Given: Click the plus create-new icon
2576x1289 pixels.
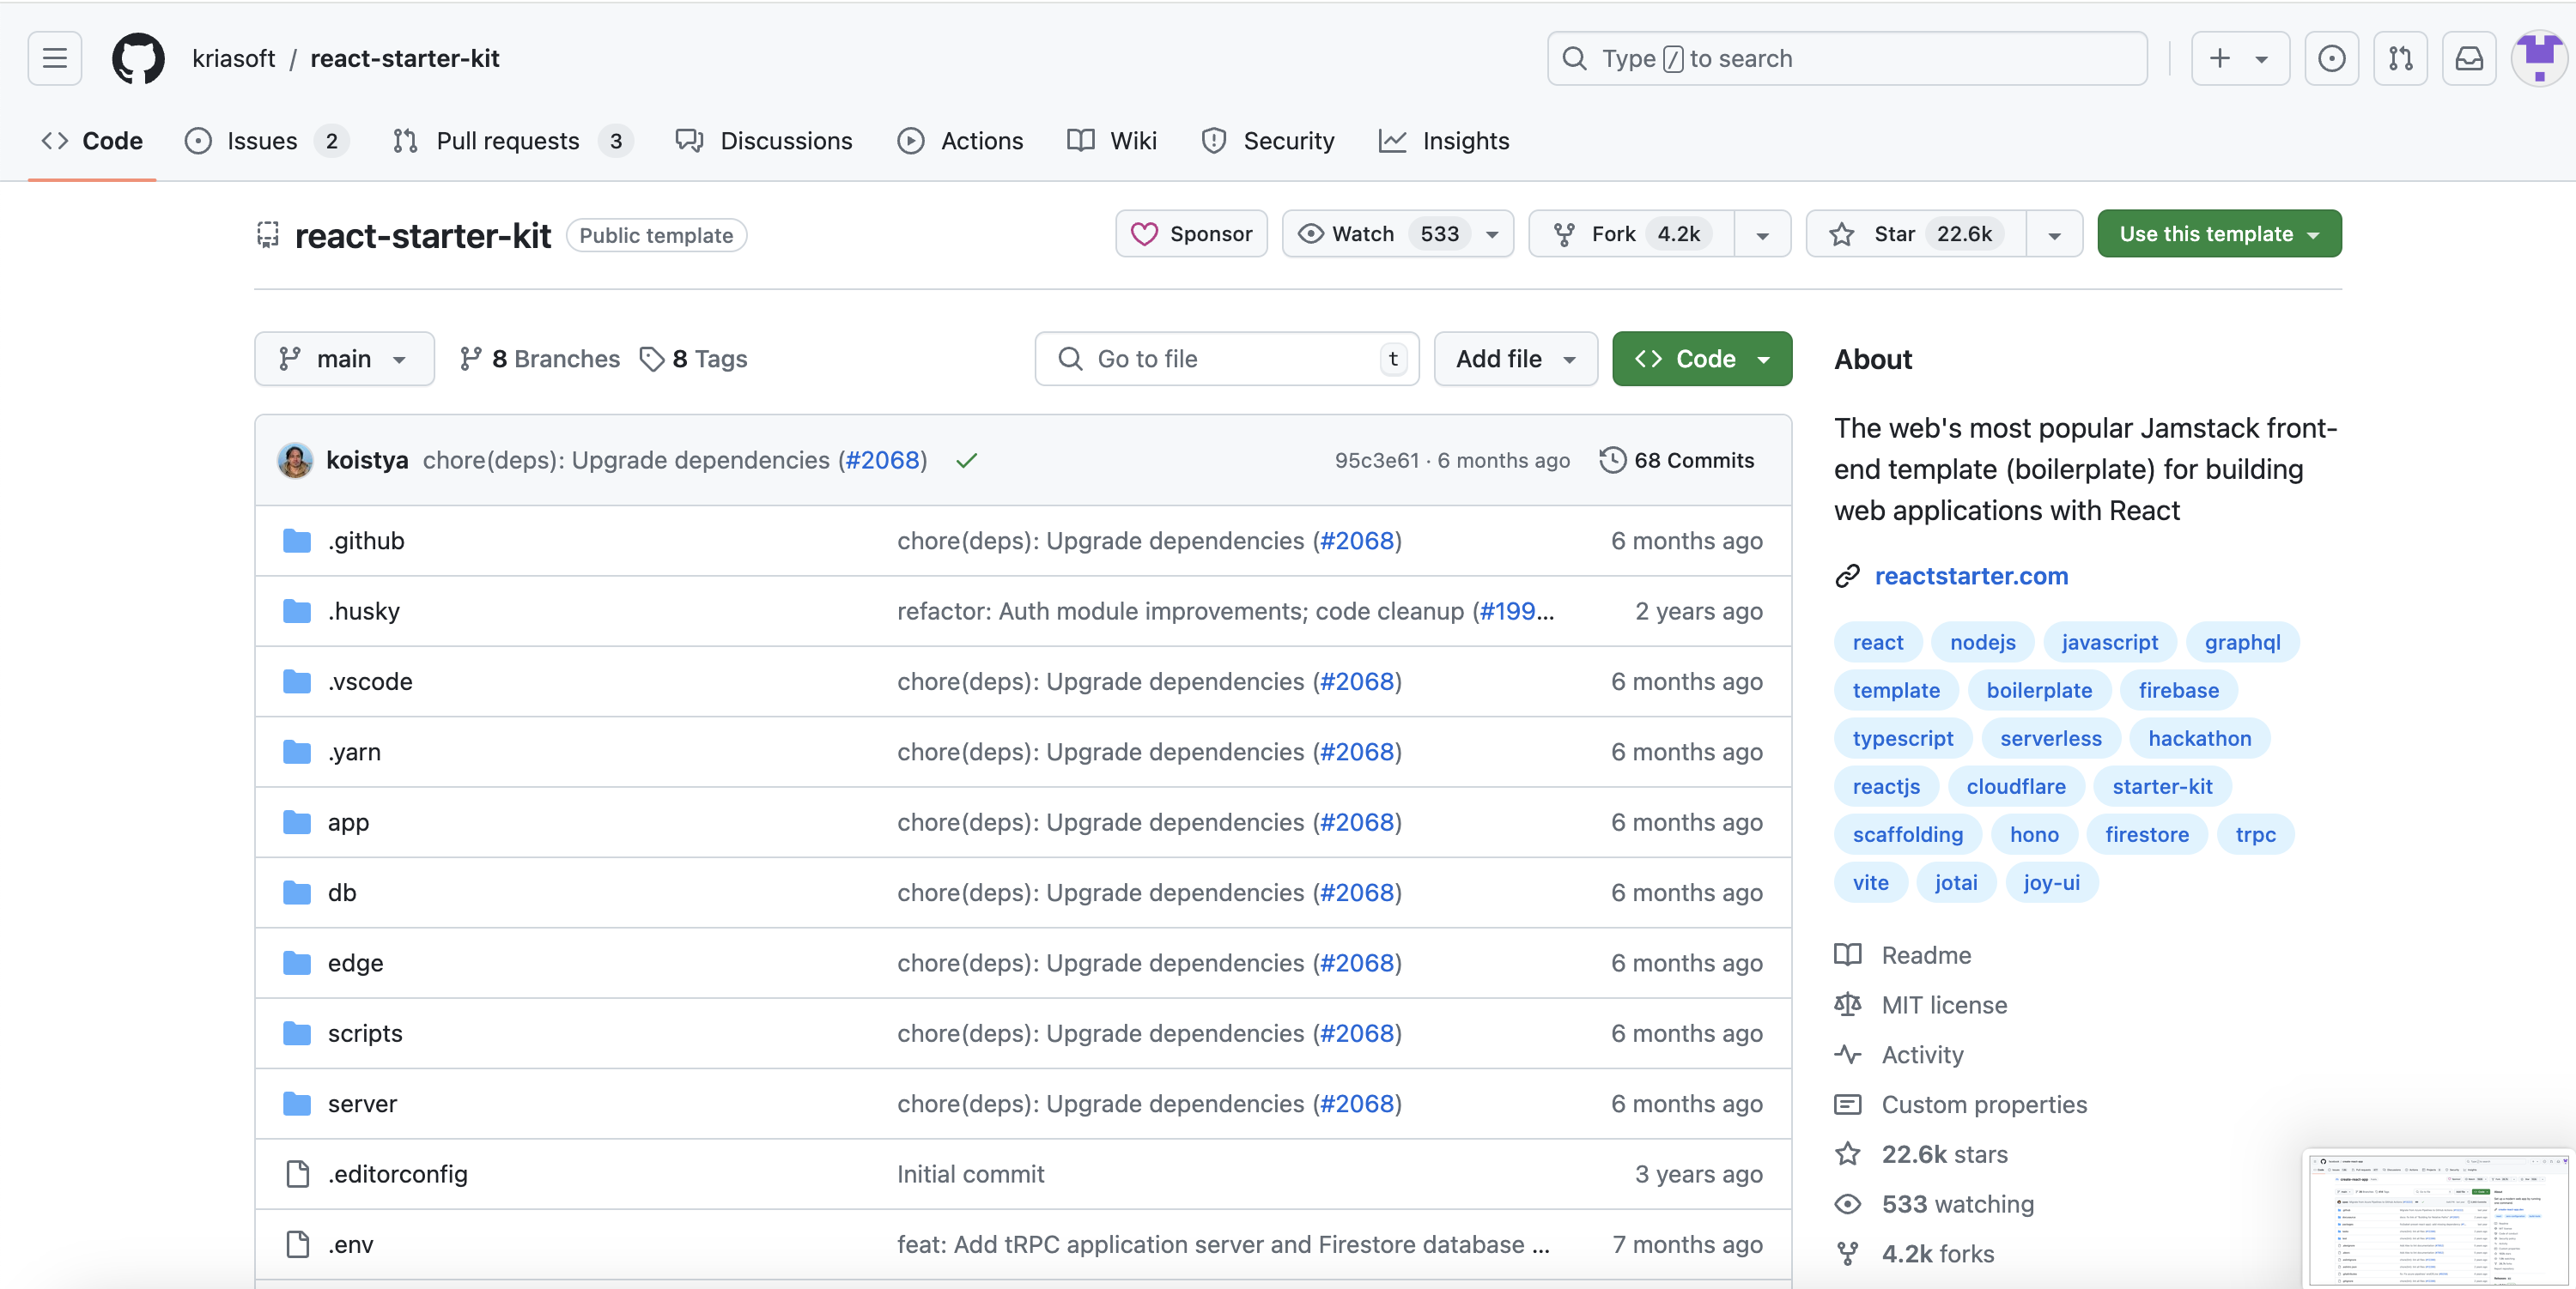Looking at the screenshot, I should pyautogui.click(x=2219, y=58).
